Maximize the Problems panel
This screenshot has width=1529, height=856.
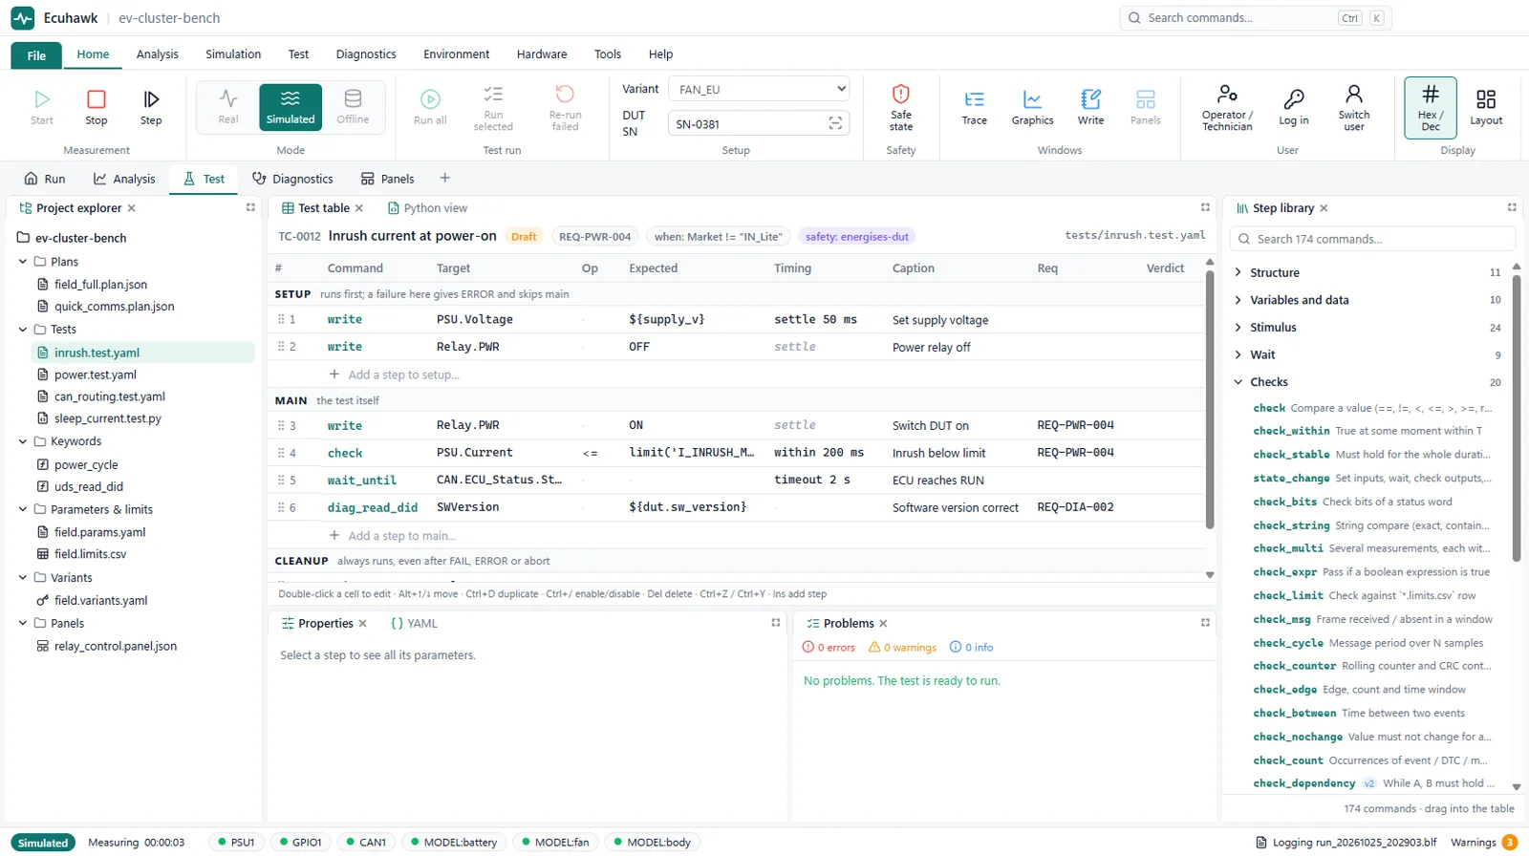[1205, 623]
